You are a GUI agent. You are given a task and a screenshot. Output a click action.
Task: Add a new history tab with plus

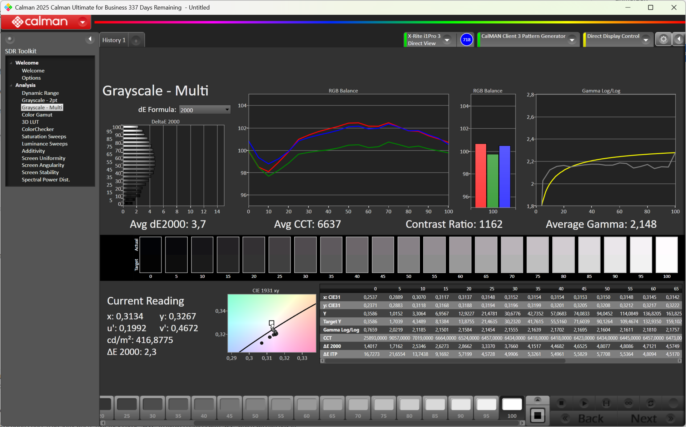pos(136,41)
